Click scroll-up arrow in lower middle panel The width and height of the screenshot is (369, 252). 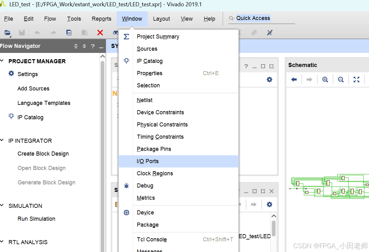point(274,216)
